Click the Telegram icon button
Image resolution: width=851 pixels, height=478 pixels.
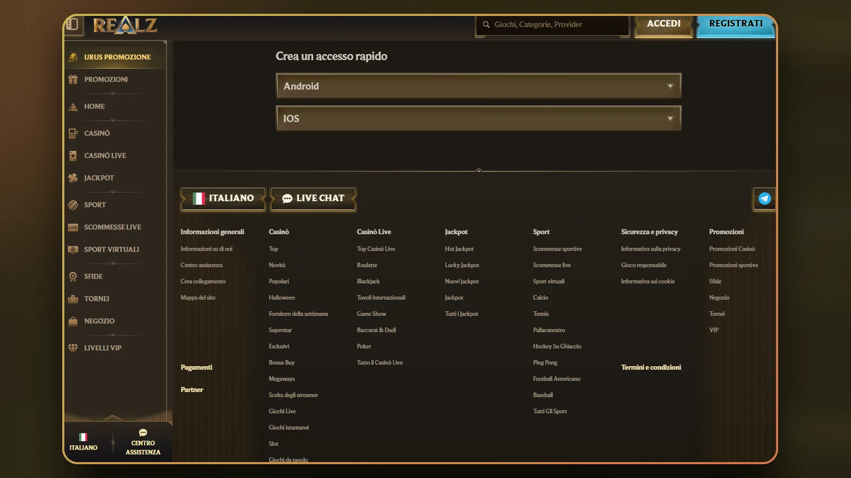pos(764,199)
